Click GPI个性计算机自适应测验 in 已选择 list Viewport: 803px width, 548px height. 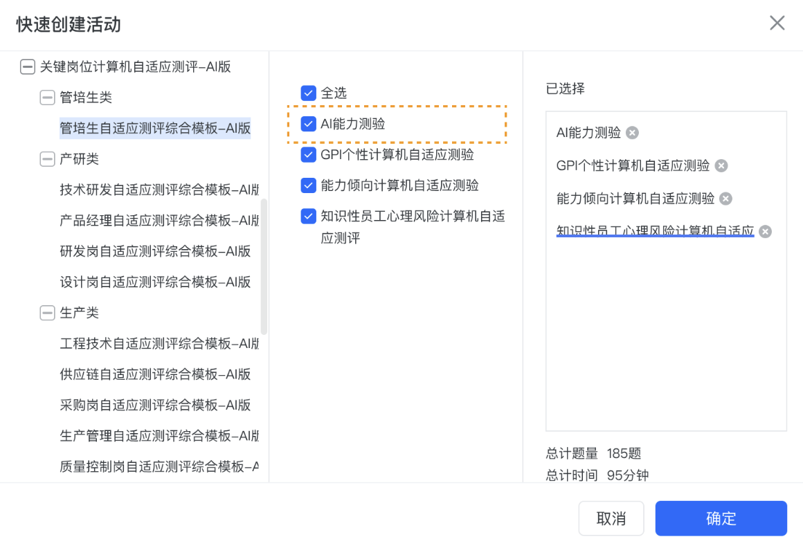tap(633, 166)
